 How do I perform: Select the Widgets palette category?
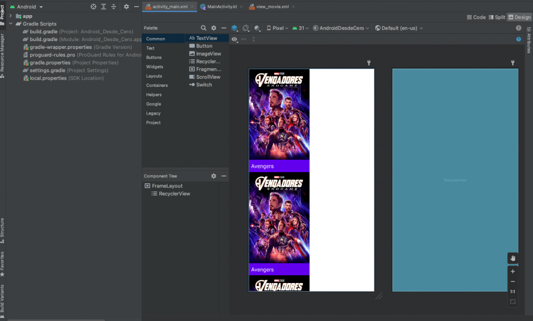pyautogui.click(x=155, y=67)
